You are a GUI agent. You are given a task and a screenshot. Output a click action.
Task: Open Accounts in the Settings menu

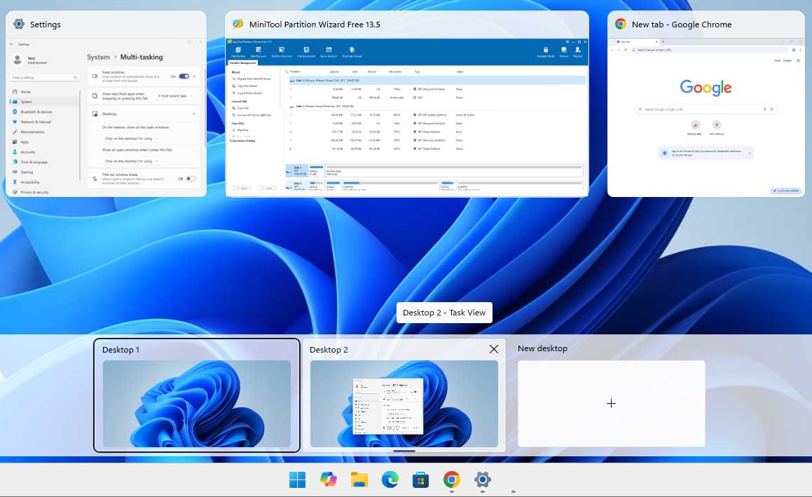point(29,152)
